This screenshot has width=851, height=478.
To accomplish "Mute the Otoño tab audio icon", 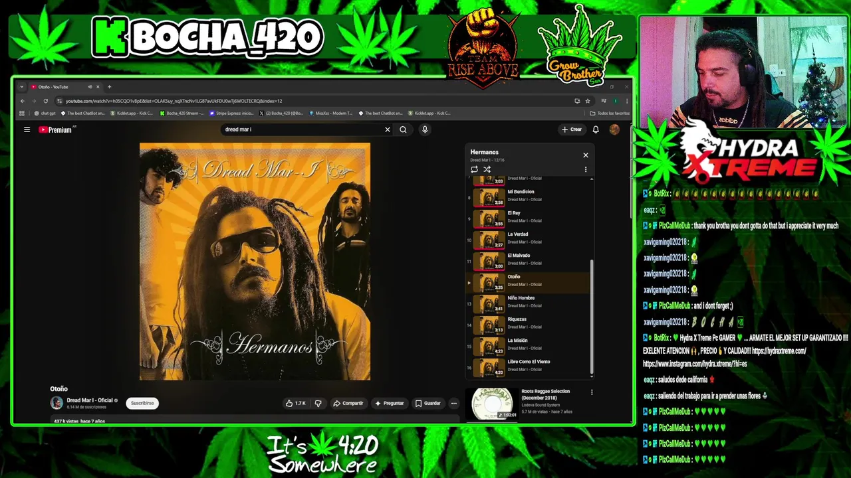I will (90, 87).
